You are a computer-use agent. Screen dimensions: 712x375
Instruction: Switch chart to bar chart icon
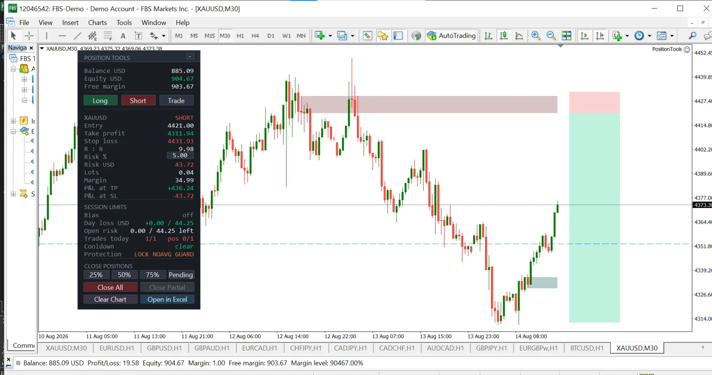[x=488, y=36]
